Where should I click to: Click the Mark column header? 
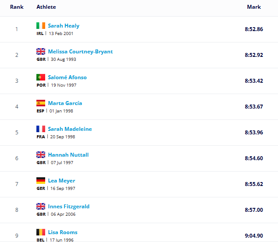(x=254, y=7)
